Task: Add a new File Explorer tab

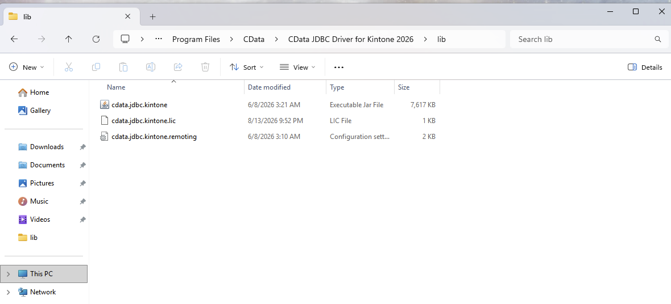Action: tap(153, 16)
